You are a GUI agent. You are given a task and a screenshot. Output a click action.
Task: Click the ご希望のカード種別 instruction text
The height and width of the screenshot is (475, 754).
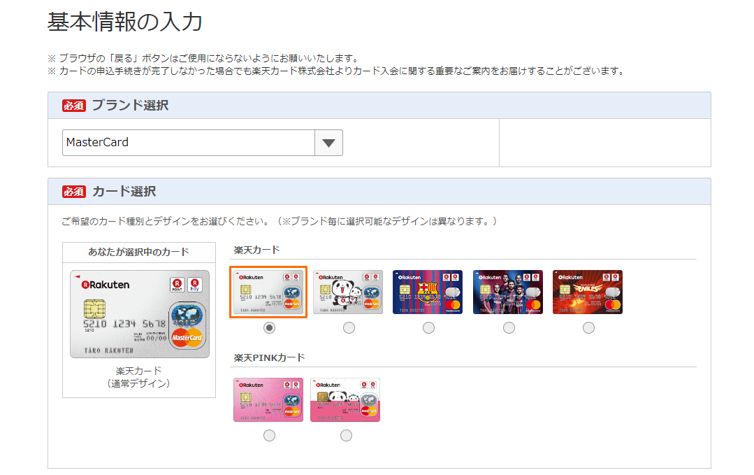[x=279, y=221]
